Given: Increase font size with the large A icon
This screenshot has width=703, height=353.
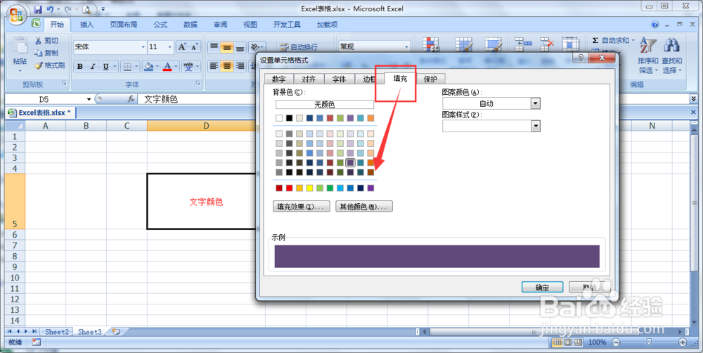Looking at the screenshot, I should click(x=182, y=46).
